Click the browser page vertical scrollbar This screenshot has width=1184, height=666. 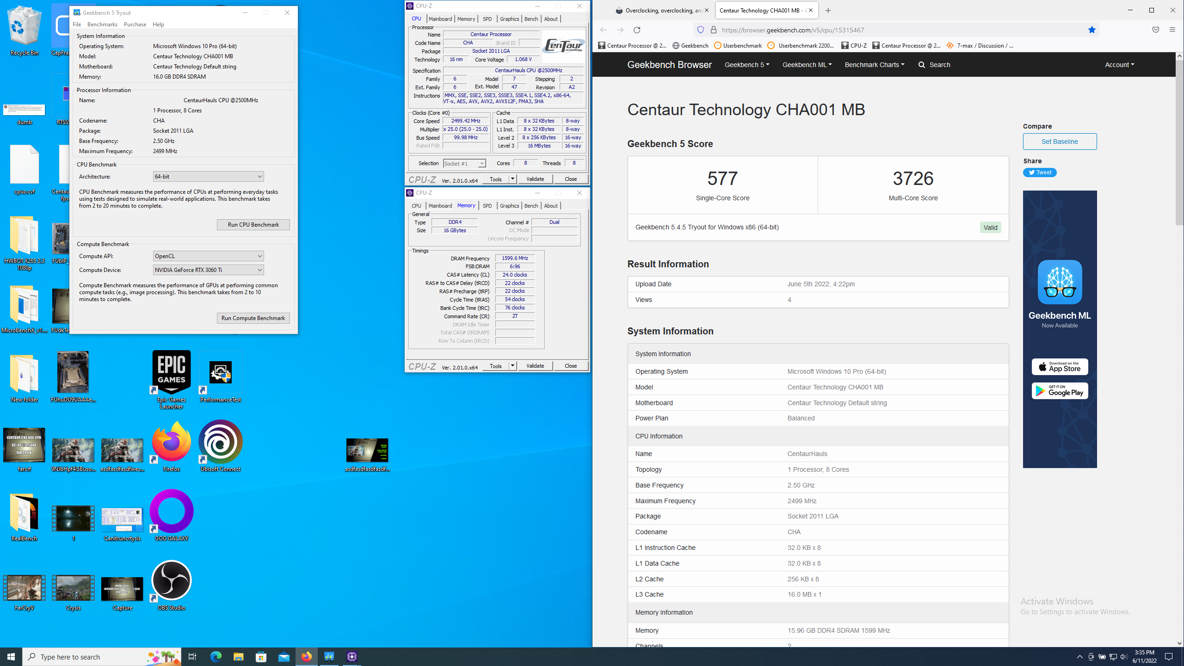coord(1179,142)
